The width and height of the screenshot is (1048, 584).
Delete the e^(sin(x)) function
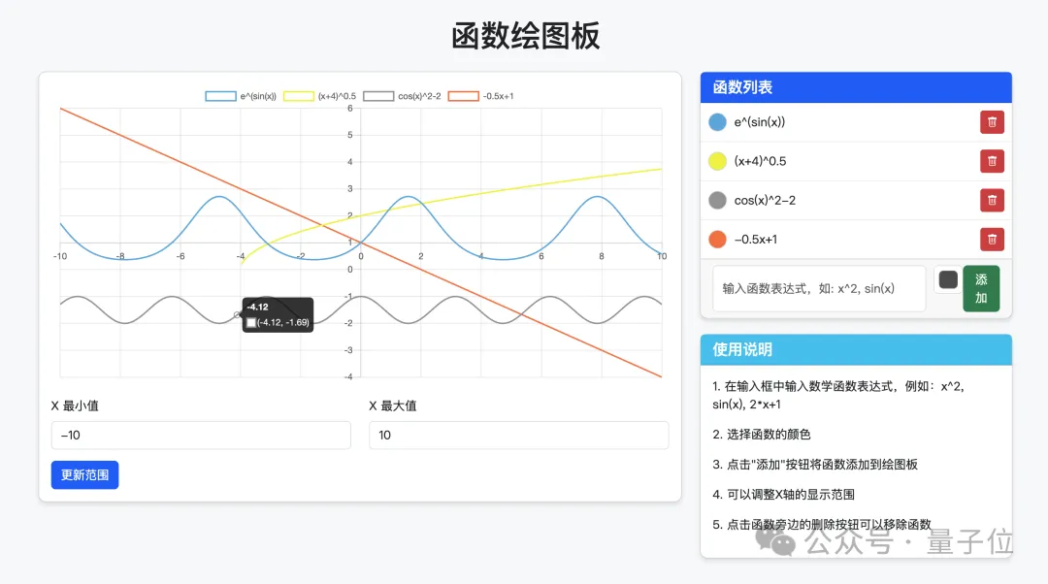point(991,121)
